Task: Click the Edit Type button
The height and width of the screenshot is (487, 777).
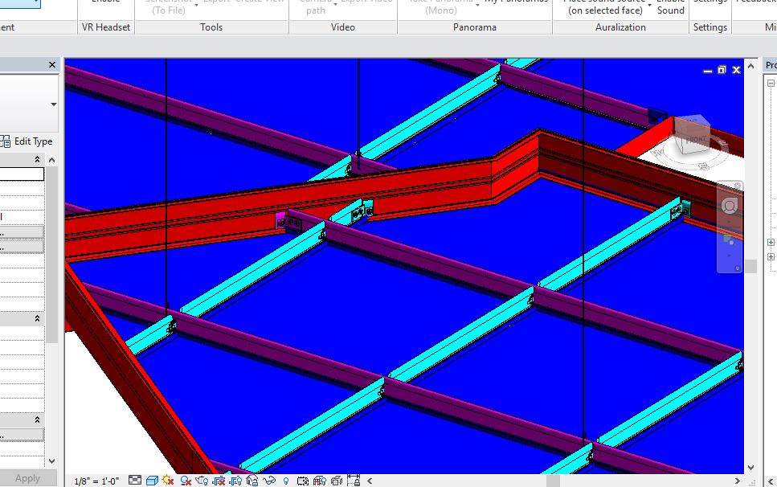Action: click(27, 141)
